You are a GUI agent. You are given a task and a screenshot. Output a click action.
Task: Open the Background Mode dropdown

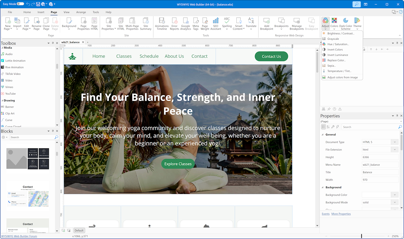pyautogui.click(x=395, y=202)
